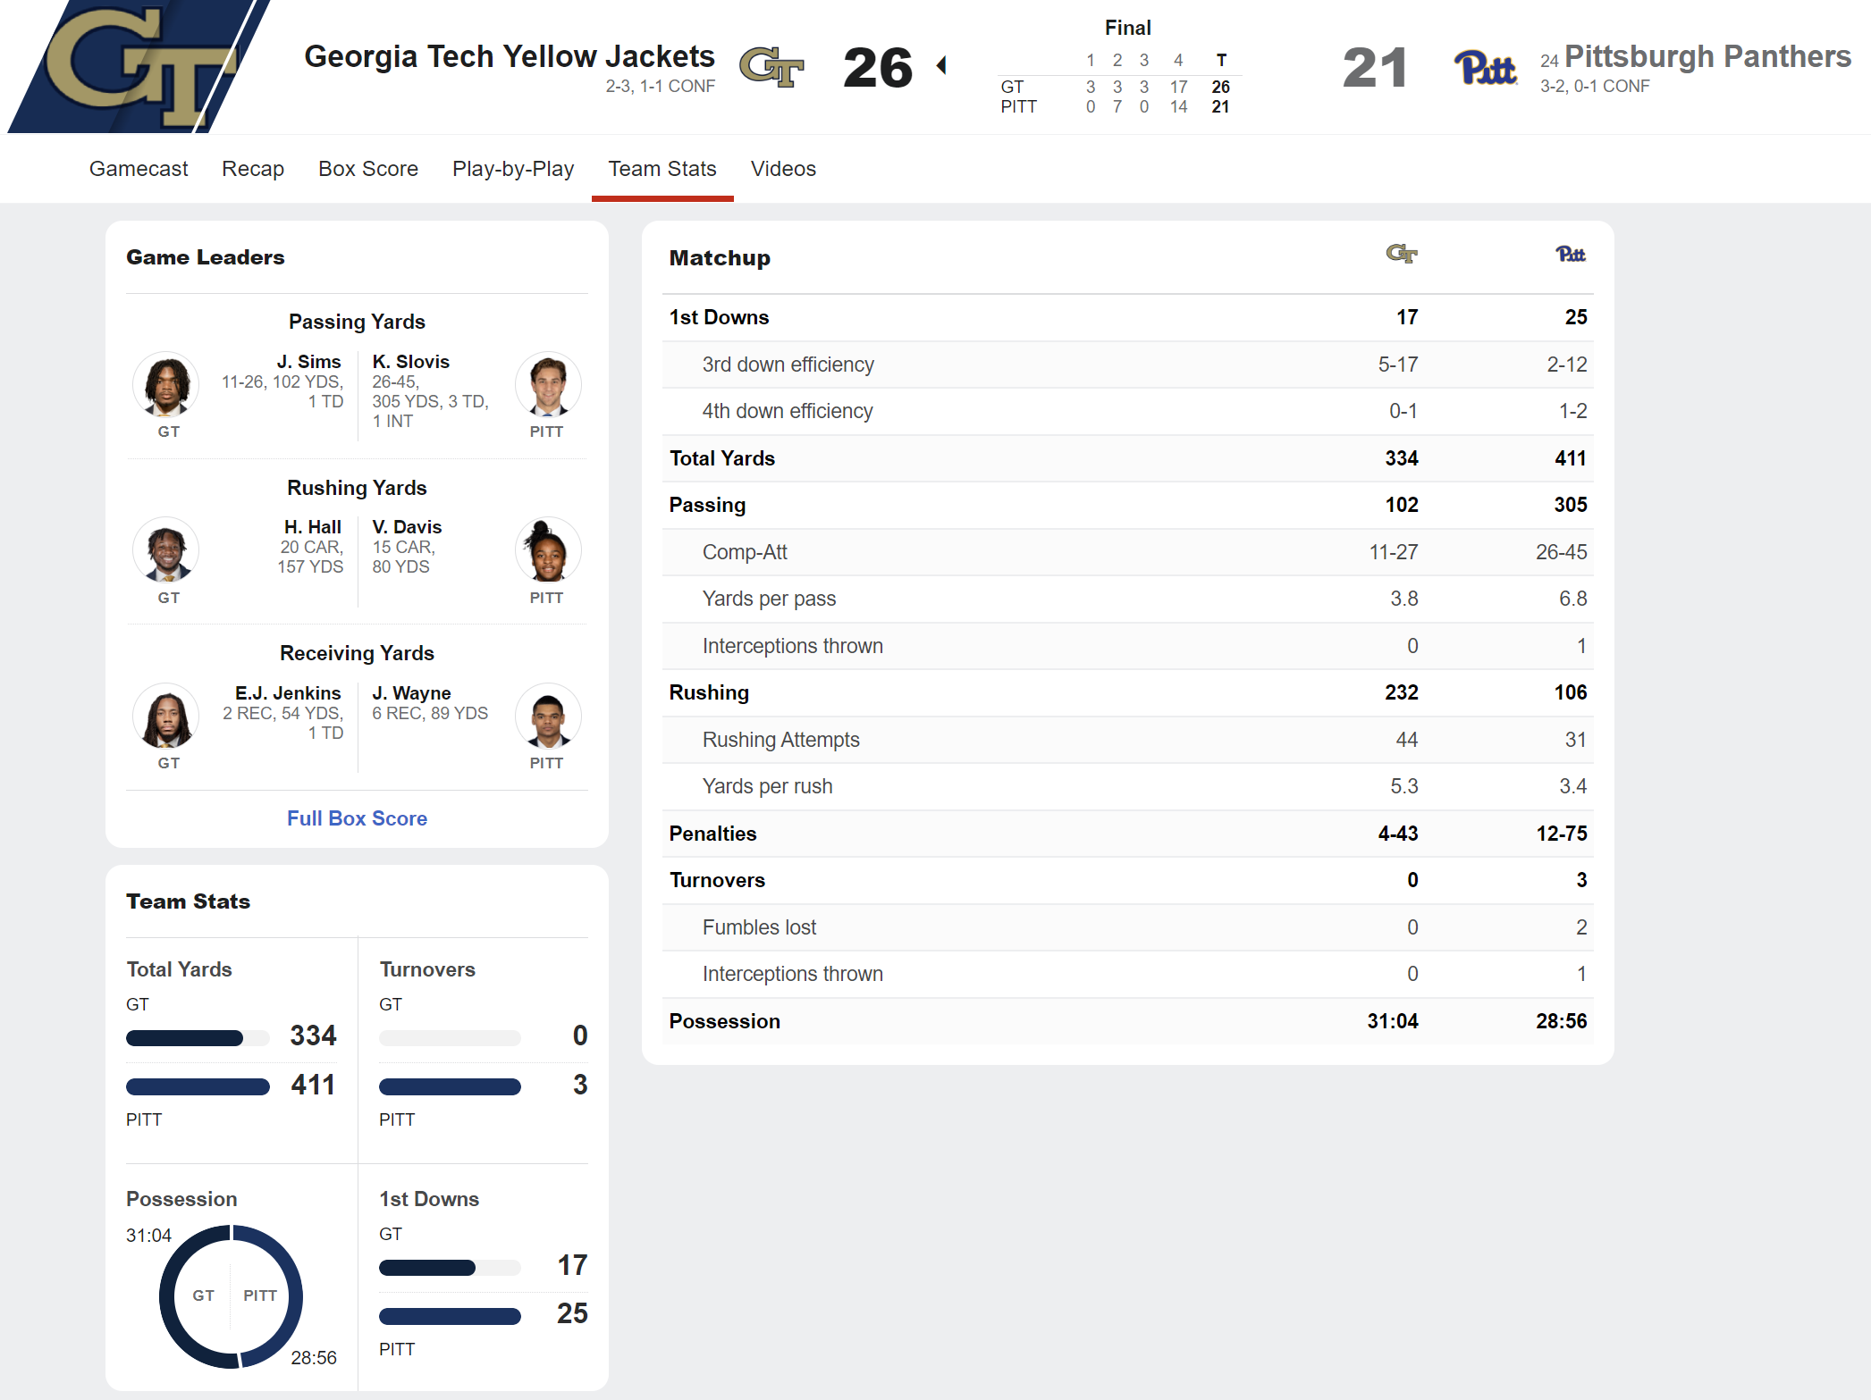Open the Georgia Tech Yellow Jackets team link
The height and width of the screenshot is (1400, 1871).
point(510,56)
